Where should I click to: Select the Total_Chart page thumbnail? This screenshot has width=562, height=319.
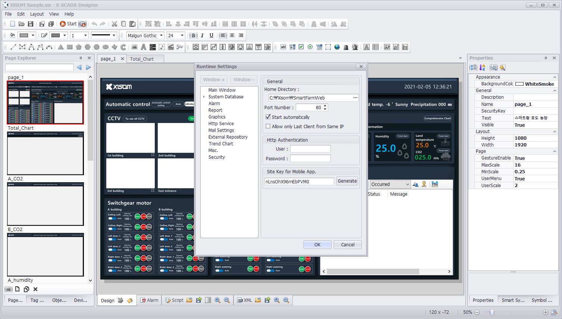[45, 153]
